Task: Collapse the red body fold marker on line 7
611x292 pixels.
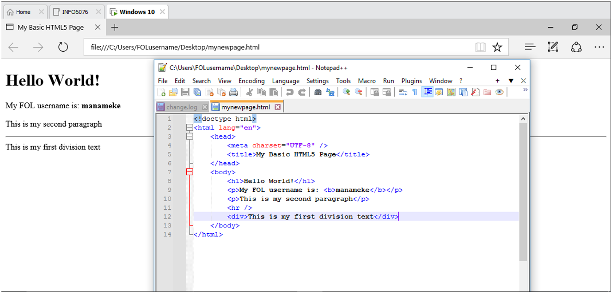Action: point(189,172)
